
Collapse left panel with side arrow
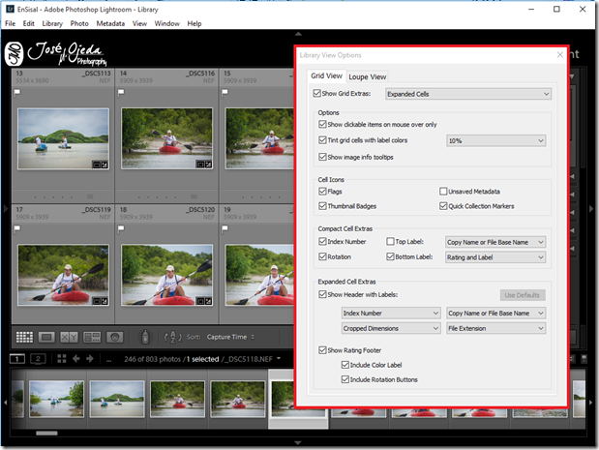(x=6, y=209)
